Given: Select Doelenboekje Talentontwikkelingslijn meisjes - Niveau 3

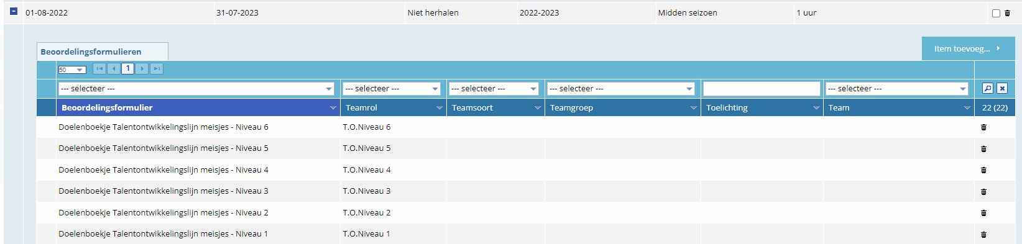Looking at the screenshot, I should (x=163, y=191).
